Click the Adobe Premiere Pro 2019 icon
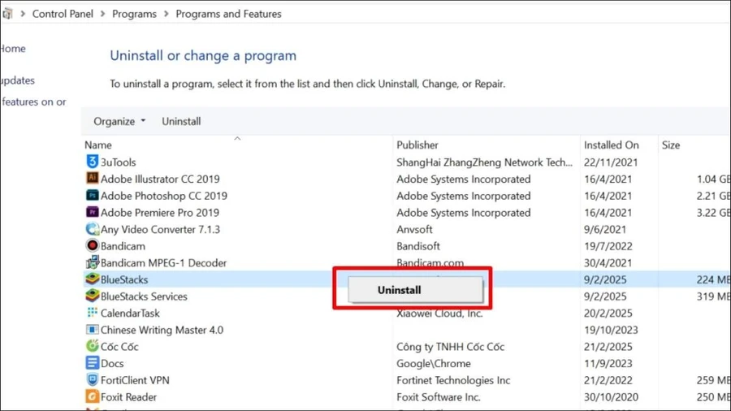 coord(93,212)
